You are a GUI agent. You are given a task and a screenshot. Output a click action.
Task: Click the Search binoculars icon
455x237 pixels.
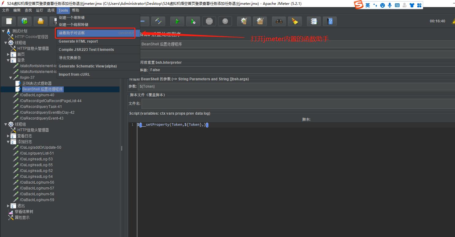(x=279, y=21)
